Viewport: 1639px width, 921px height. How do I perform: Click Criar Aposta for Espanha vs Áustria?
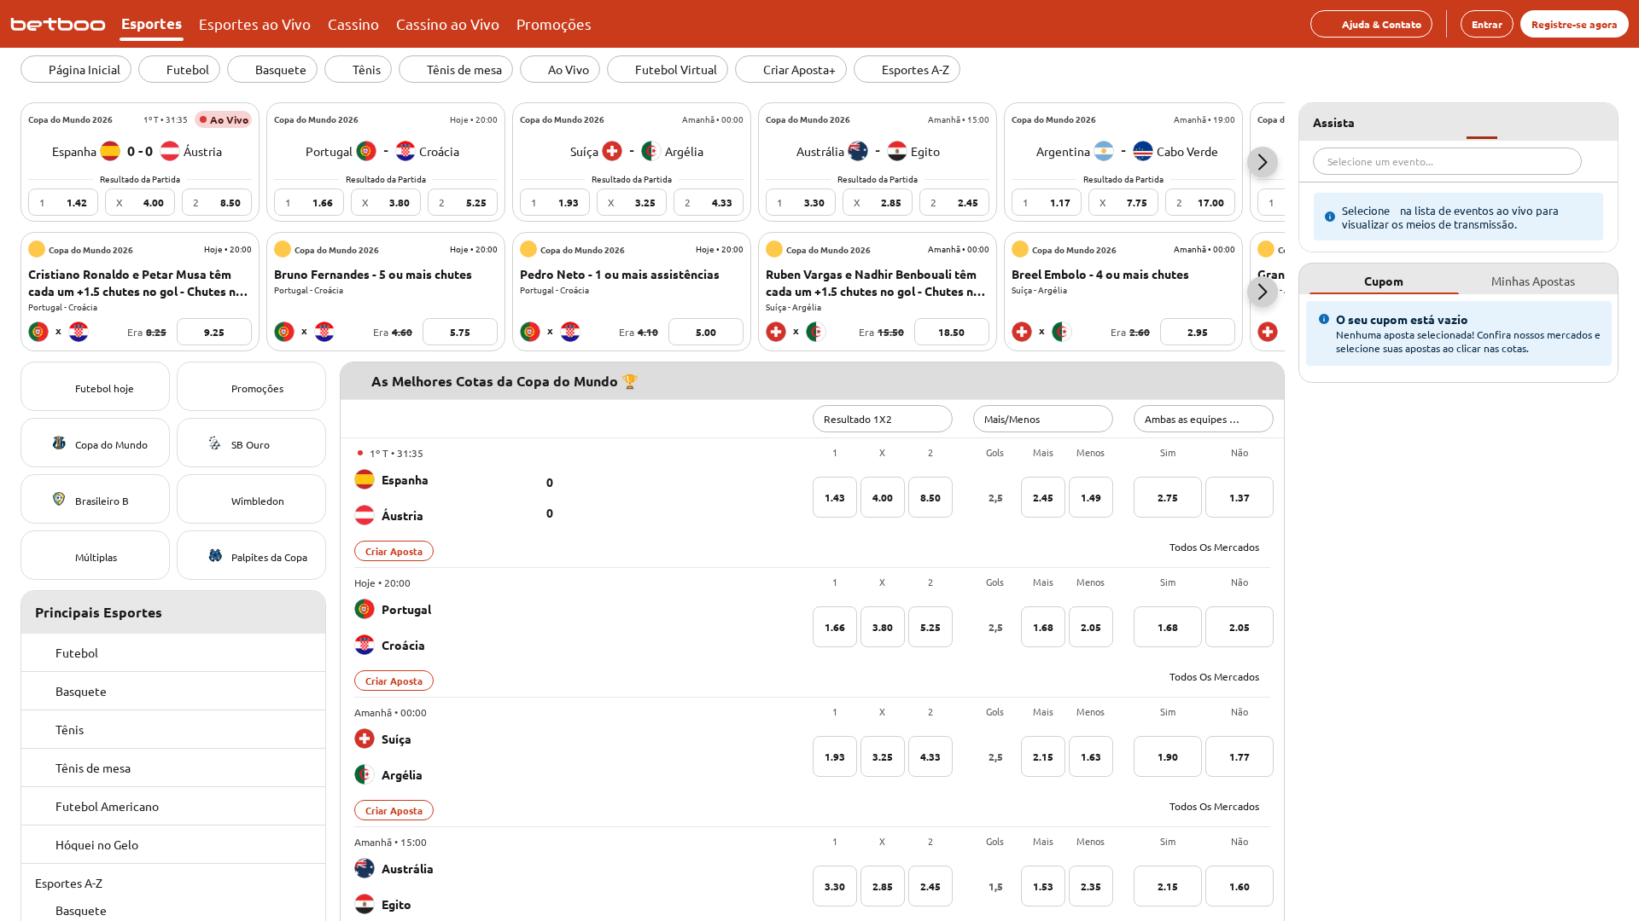(394, 551)
